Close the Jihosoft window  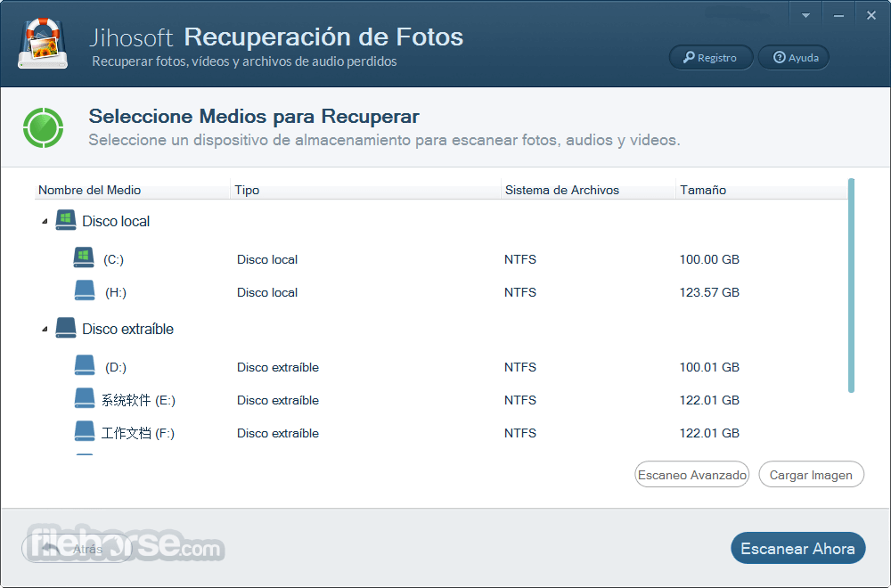pos(871,15)
